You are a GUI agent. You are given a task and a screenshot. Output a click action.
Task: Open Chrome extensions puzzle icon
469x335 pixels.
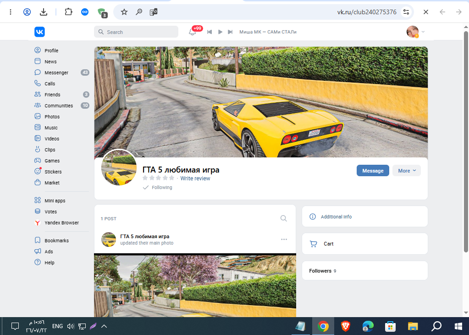click(x=68, y=12)
